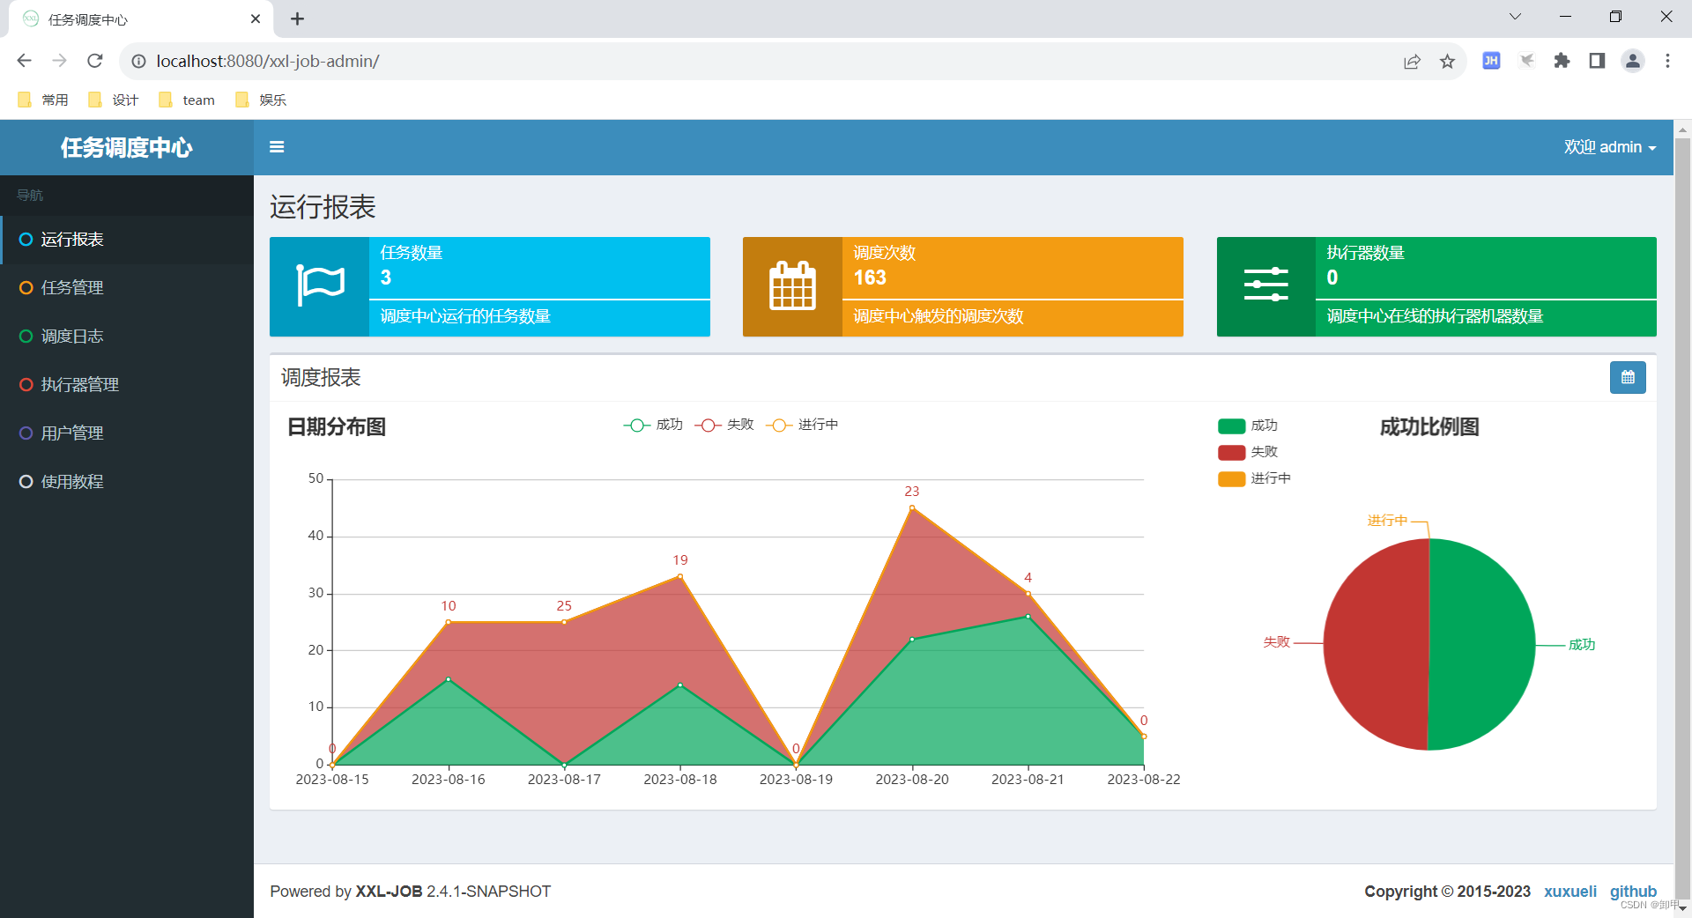Click the 2023-08-20 data point labeled 23

pos(912,507)
